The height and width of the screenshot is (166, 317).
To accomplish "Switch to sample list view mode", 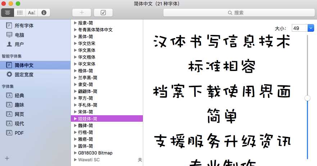I will (x=8, y=13).
